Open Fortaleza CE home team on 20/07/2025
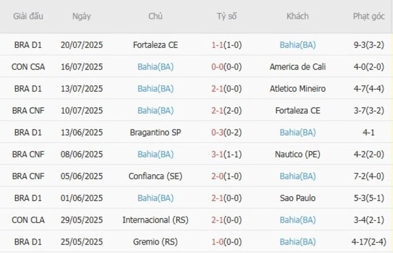 click(155, 45)
